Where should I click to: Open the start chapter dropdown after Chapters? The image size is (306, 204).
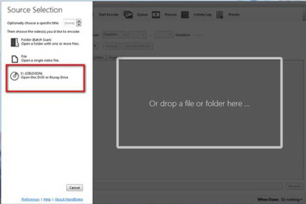point(137,35)
